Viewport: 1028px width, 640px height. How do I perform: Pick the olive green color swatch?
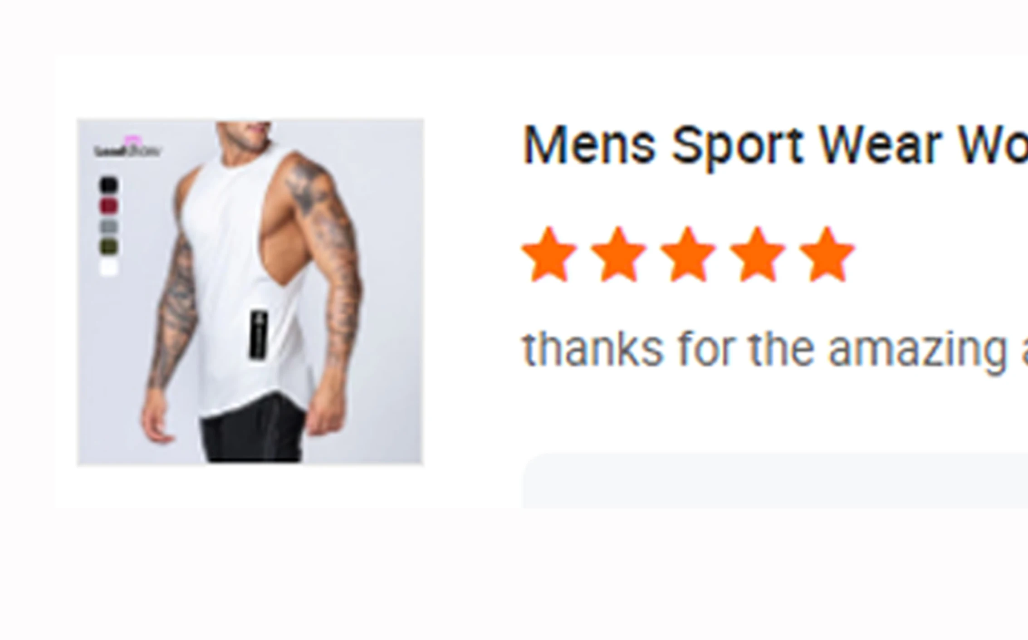(108, 247)
